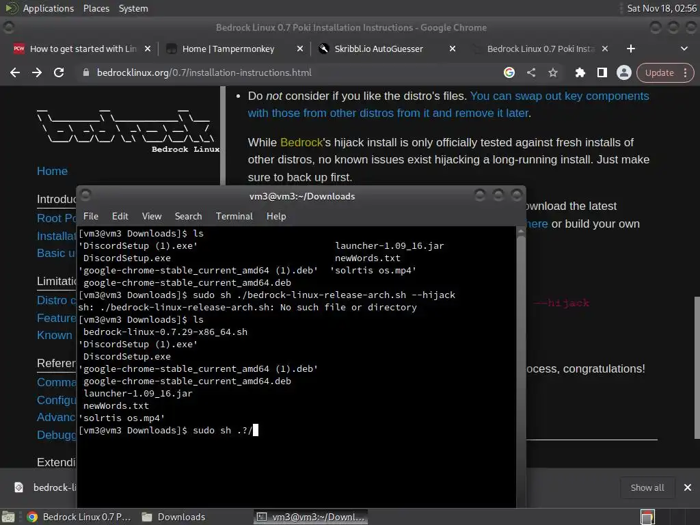Open the Known link in the sidebar

(x=55, y=335)
